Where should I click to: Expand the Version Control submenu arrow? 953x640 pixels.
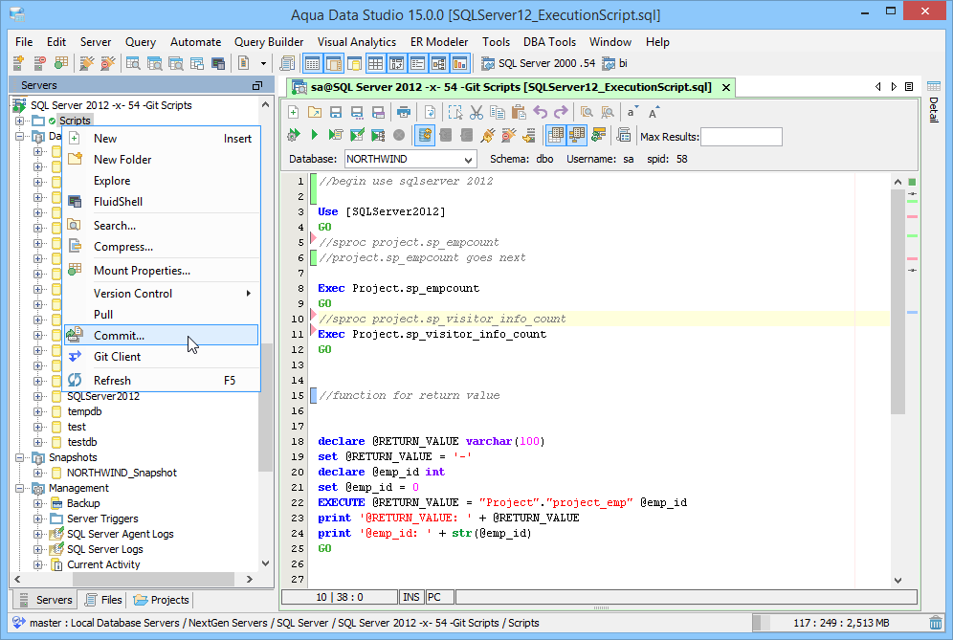click(248, 293)
